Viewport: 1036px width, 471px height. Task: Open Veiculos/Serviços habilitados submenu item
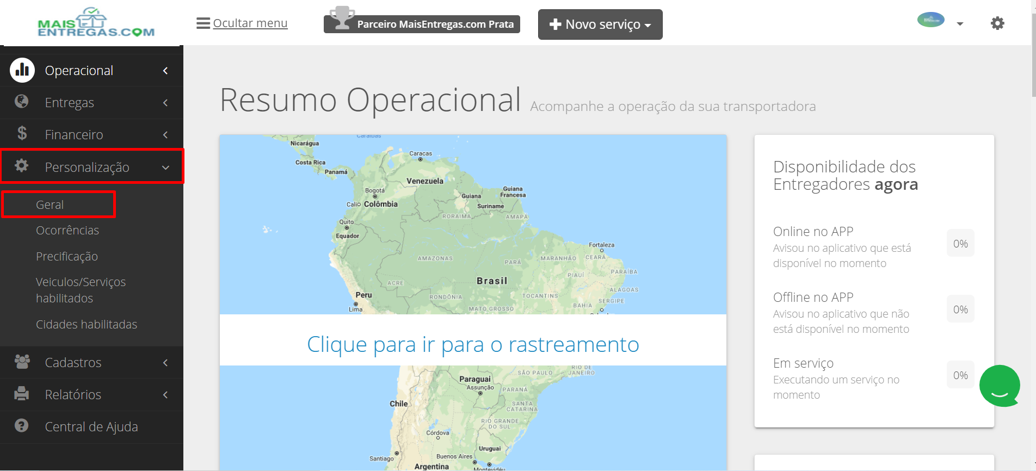(81, 290)
